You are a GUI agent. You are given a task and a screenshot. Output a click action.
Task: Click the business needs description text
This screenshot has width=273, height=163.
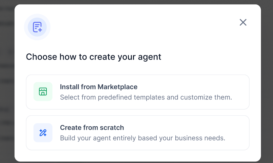click(143, 138)
